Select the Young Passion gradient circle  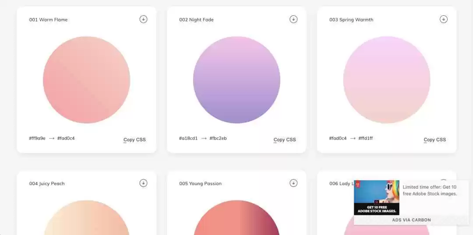click(x=237, y=217)
